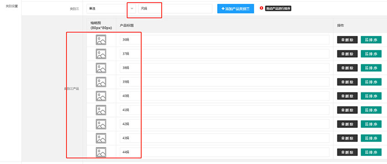The width and height of the screenshot is (387, 164).
Task: Edit the 37码 product title field
Action: [224, 54]
